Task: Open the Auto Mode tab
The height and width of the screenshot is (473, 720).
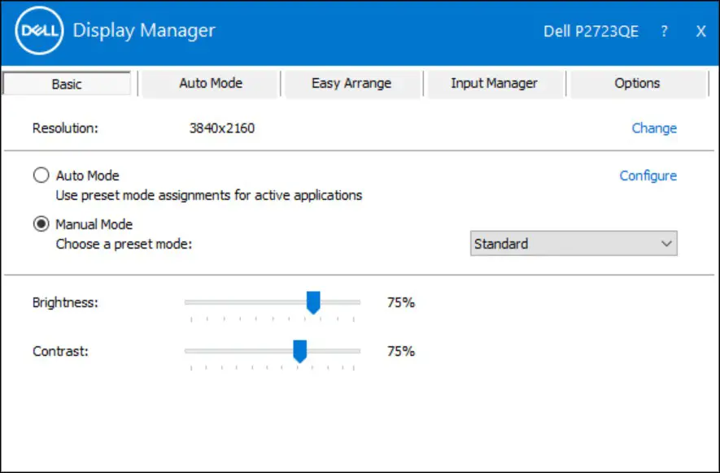Action: [x=211, y=83]
